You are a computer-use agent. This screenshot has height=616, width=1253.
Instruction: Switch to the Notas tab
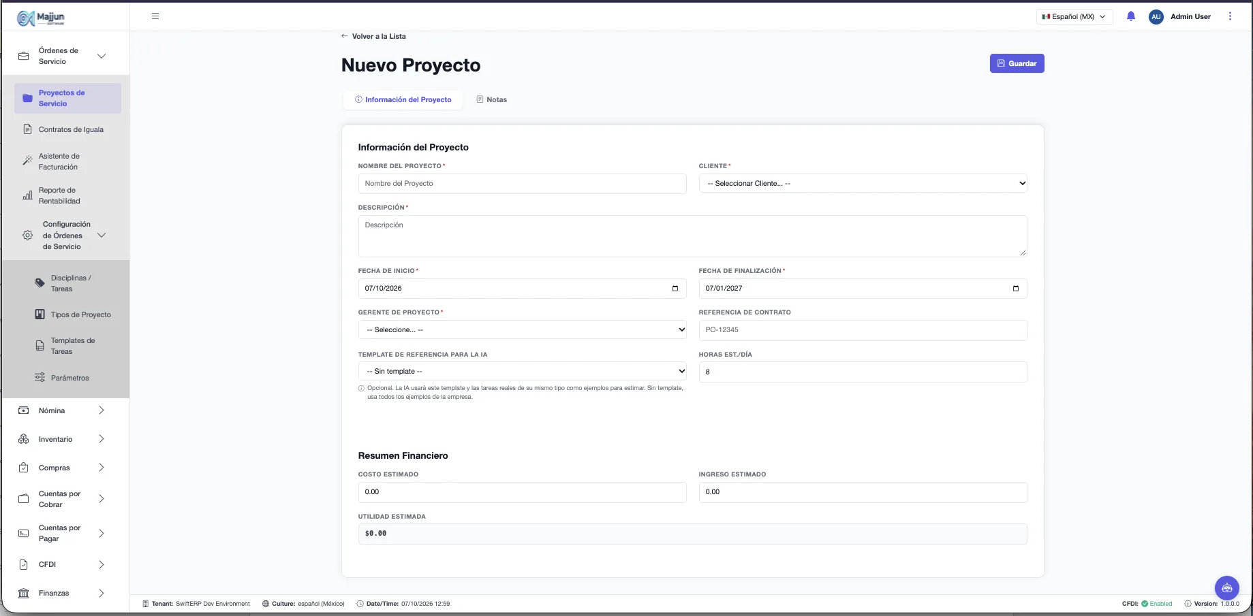[x=491, y=100]
